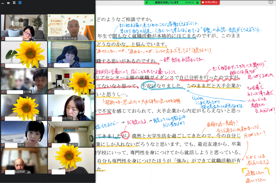
Task: Click 共有の停止 to stop screen sharing
Action: [210, 2]
